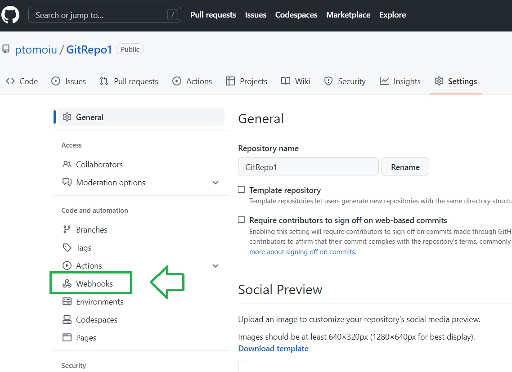Open Tags in the settings sidebar

pos(141,247)
